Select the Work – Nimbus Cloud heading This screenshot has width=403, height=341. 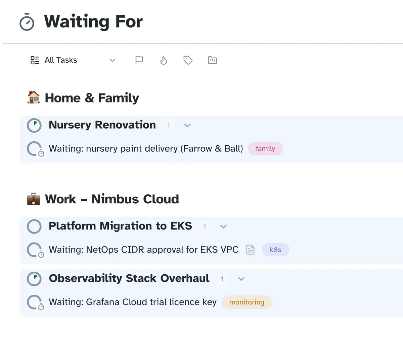tap(112, 199)
